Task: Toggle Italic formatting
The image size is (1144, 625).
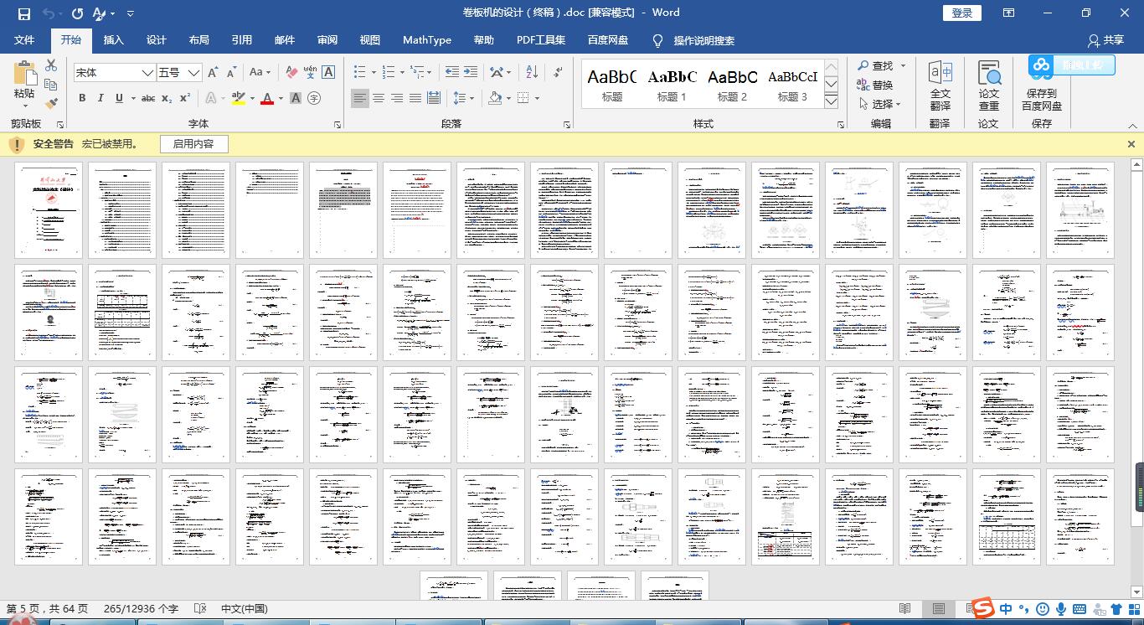Action: click(100, 98)
